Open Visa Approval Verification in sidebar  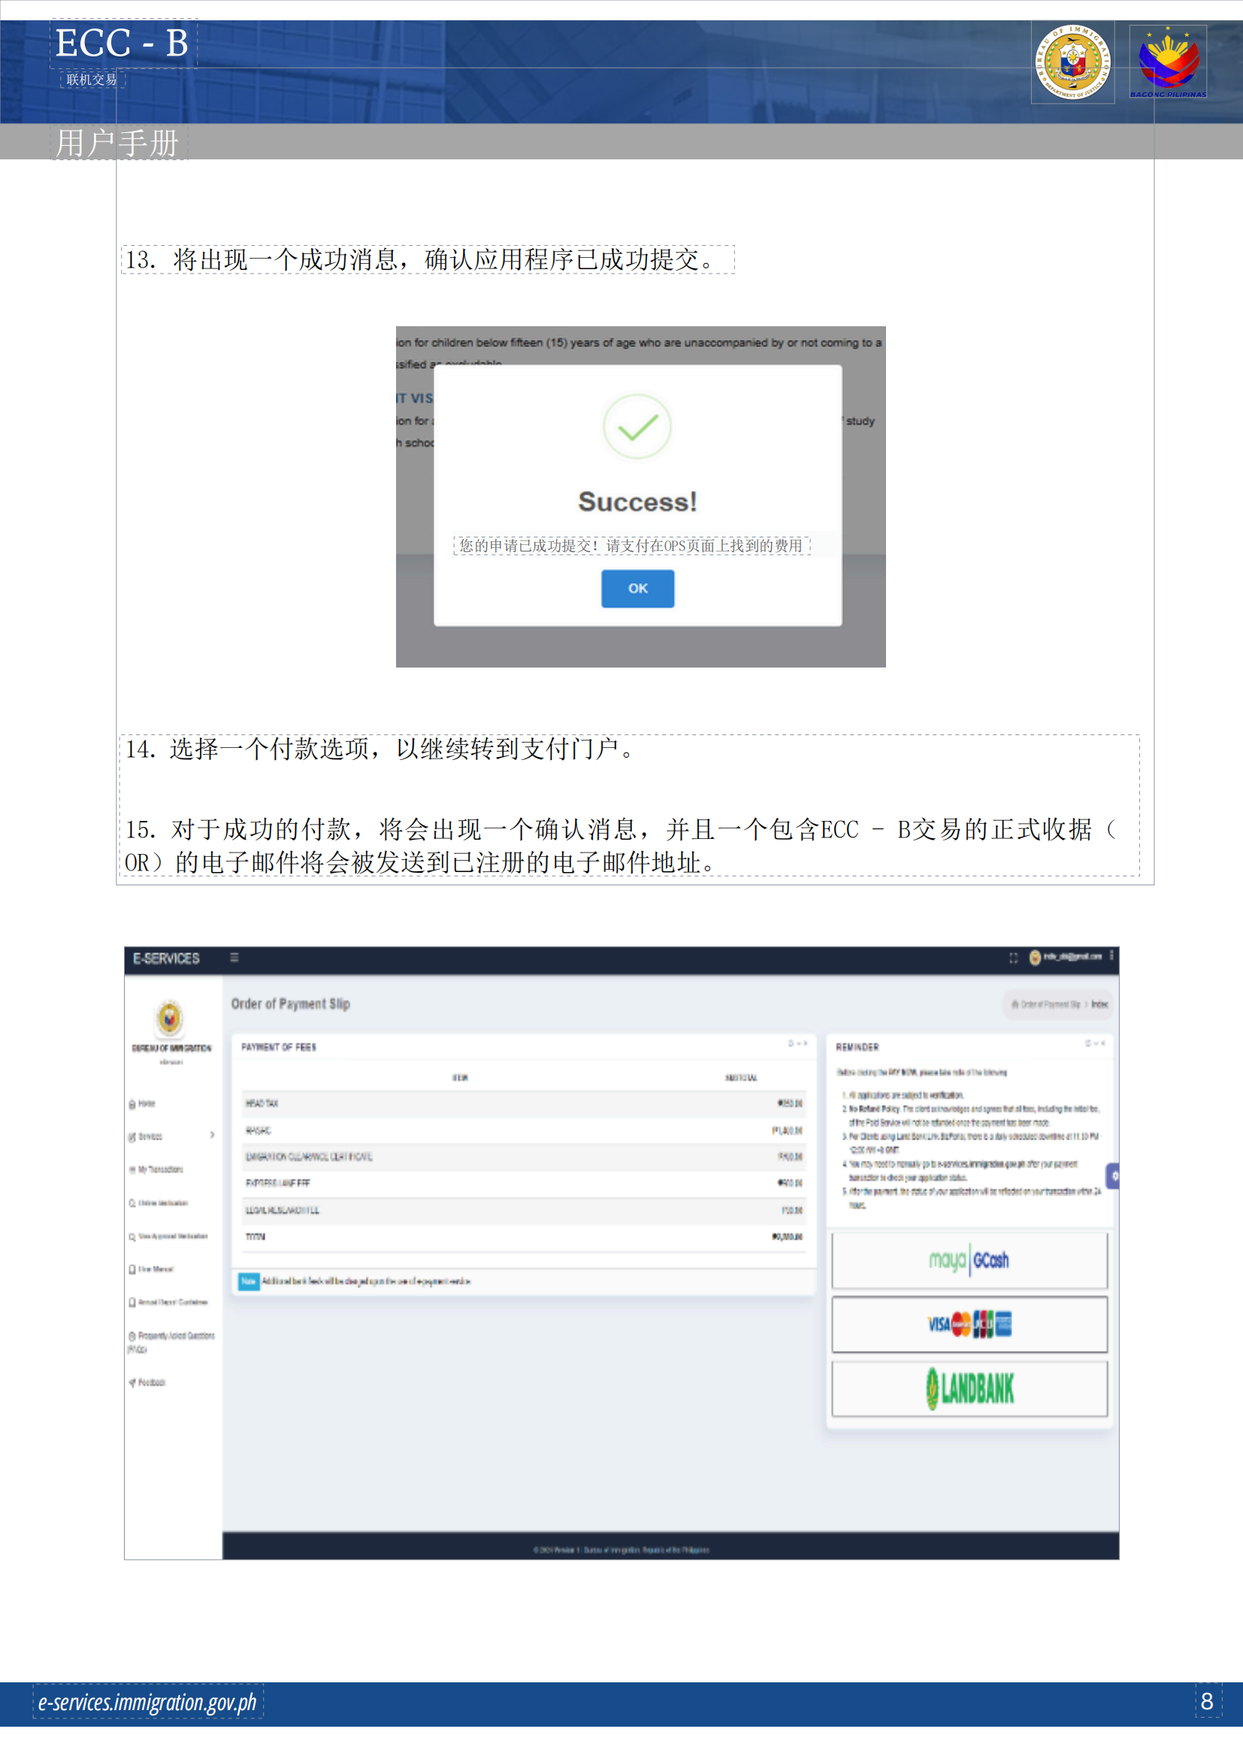pos(168,1237)
